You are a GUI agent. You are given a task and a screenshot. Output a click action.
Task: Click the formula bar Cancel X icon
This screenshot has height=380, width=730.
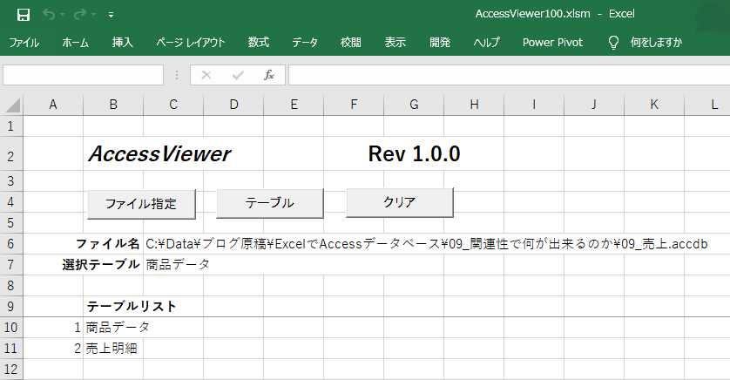pos(206,75)
